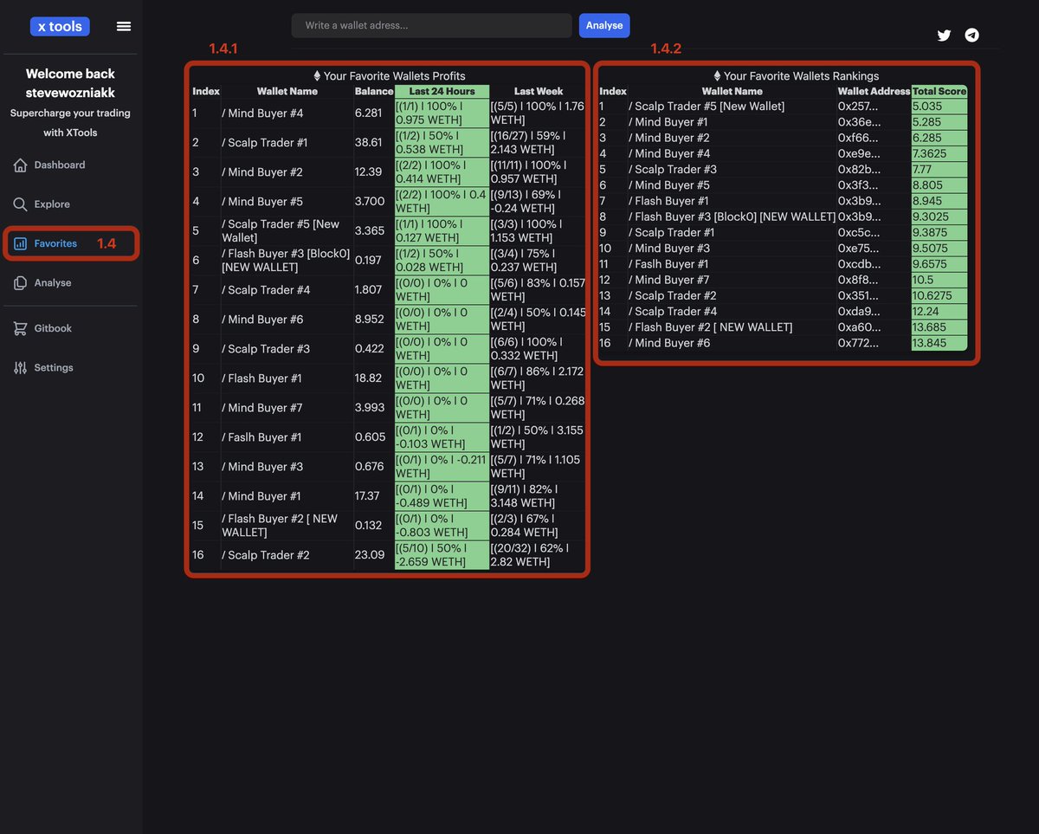The height and width of the screenshot is (834, 1039).
Task: Click wallet address 0xc5c...
Action: pos(859,232)
